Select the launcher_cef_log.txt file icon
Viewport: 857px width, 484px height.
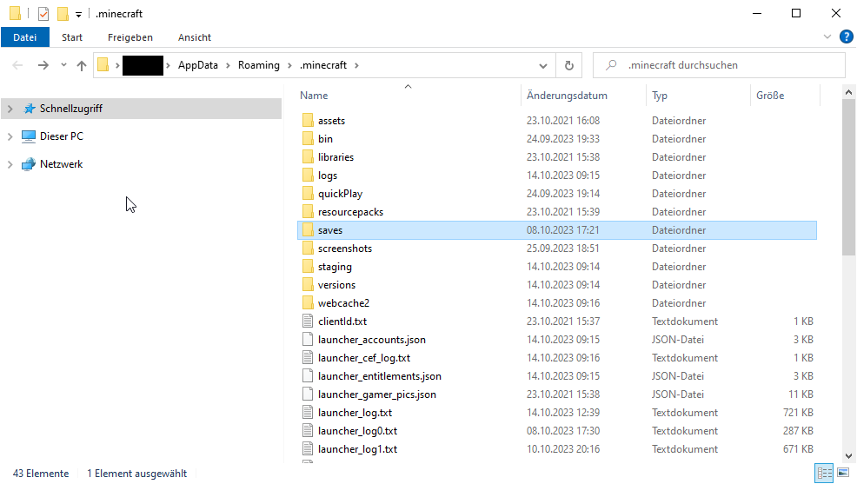pyautogui.click(x=308, y=358)
